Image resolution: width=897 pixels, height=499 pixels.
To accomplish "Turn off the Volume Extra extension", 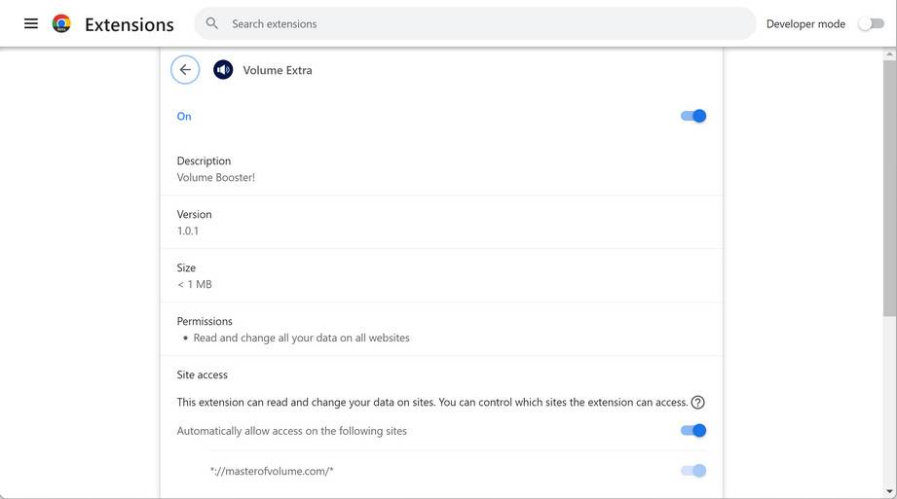I will pyautogui.click(x=693, y=116).
